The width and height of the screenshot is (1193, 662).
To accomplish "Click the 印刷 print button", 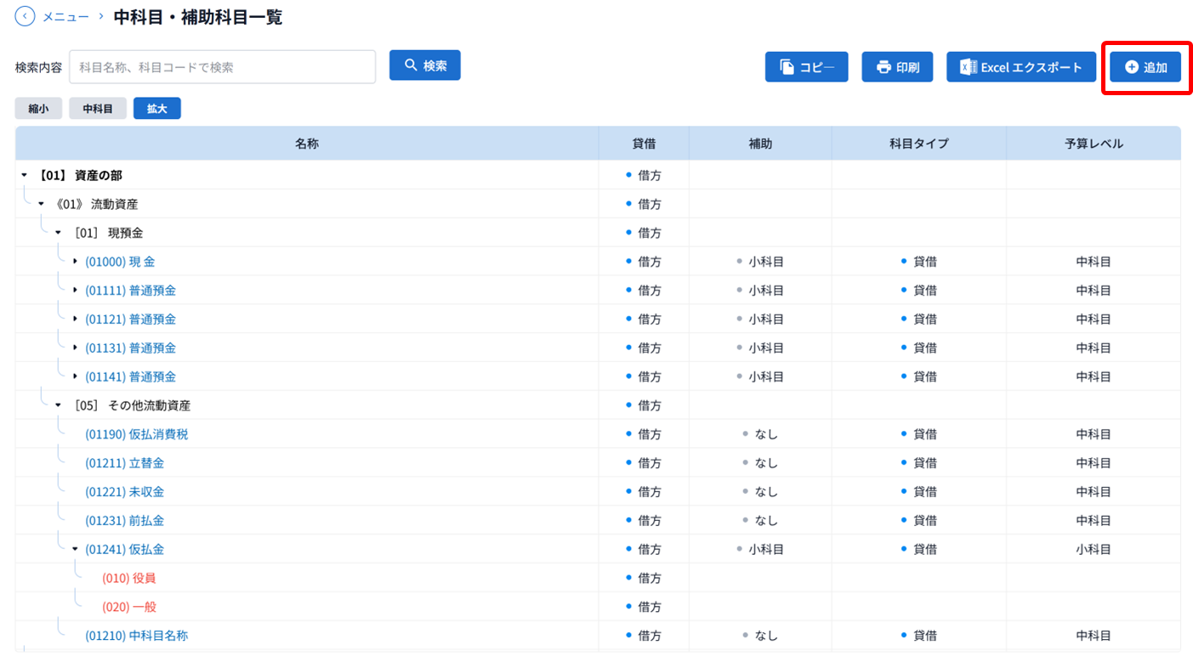I will tap(897, 67).
